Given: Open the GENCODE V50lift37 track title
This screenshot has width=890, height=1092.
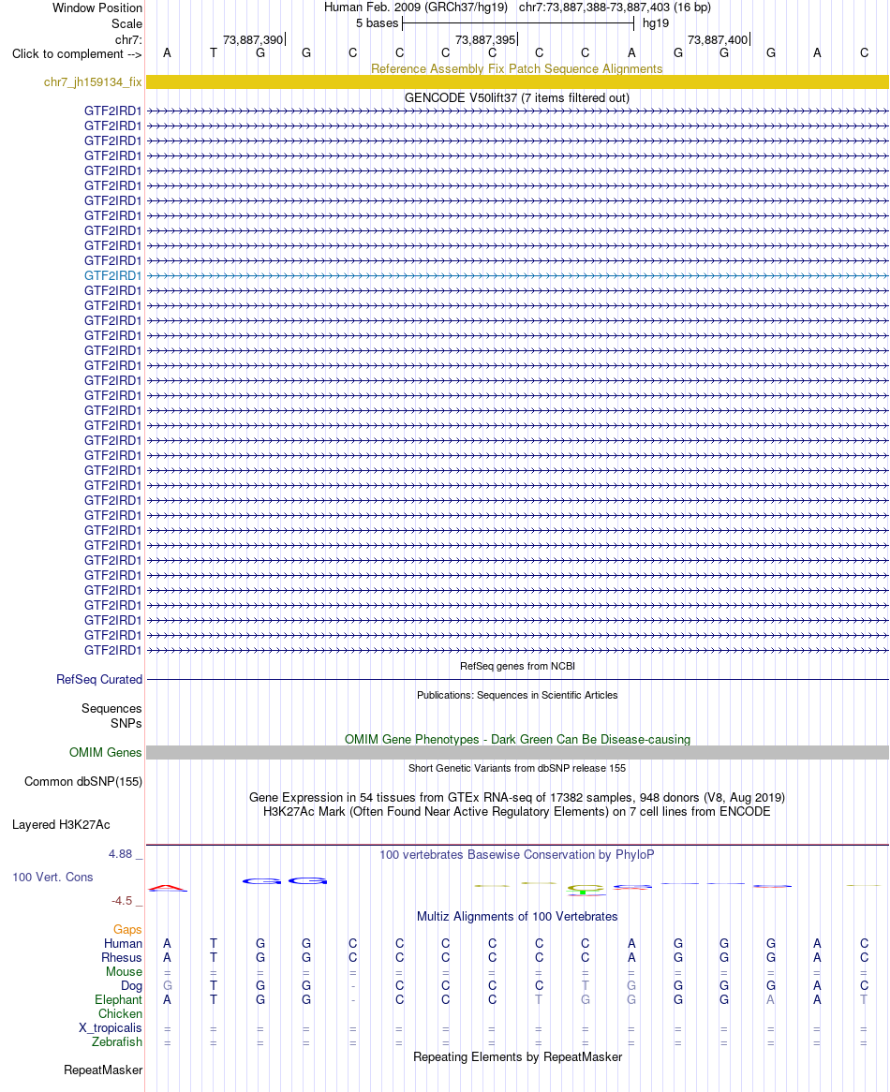Looking at the screenshot, I should (517, 98).
